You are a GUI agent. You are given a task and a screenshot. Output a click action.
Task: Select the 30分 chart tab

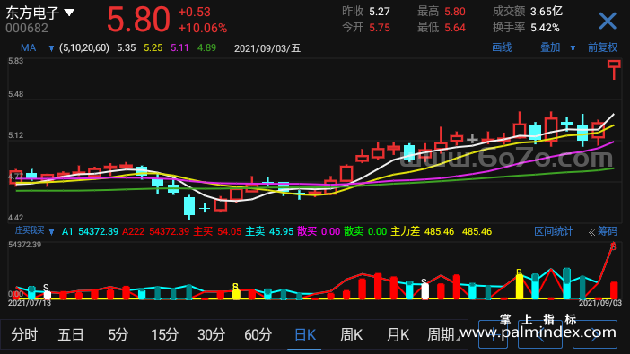211,334
